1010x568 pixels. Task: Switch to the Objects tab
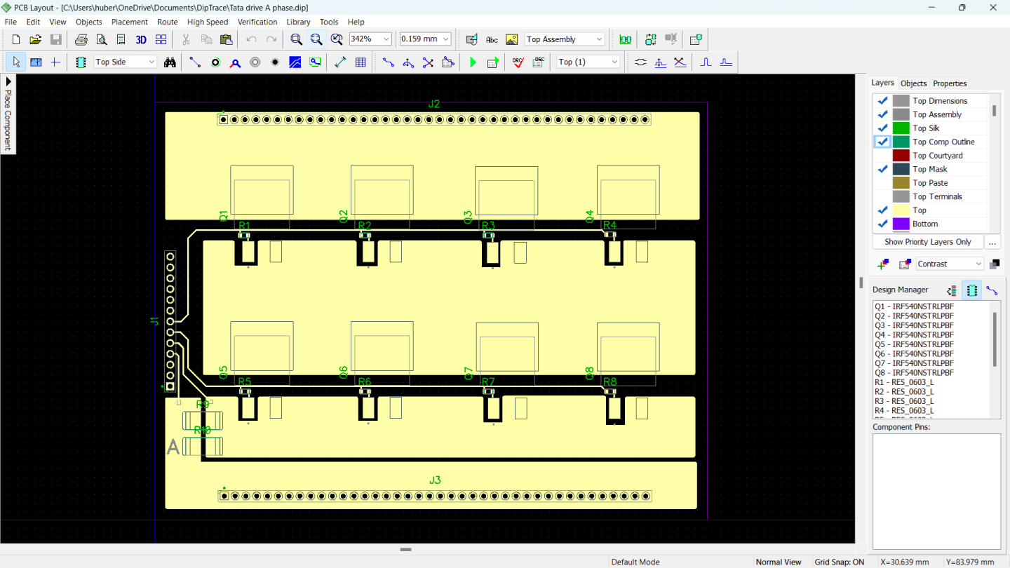[913, 83]
